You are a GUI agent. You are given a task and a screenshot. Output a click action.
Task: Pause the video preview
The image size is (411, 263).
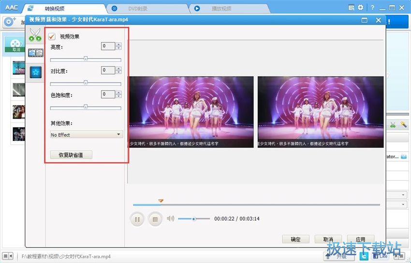(x=137, y=219)
